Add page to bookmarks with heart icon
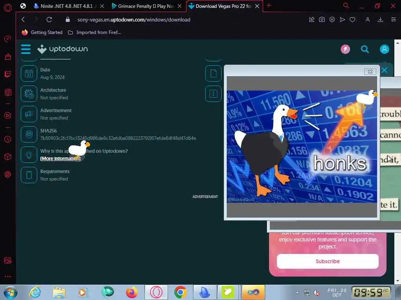401x300 pixels. [352, 20]
